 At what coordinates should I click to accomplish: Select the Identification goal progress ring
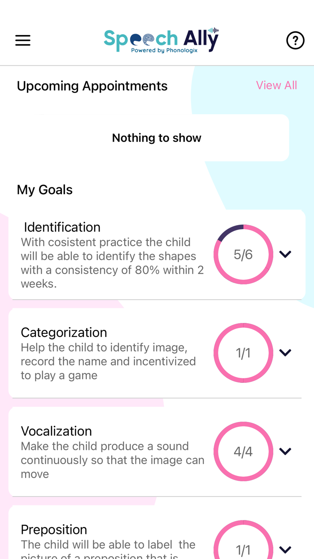coord(244,254)
